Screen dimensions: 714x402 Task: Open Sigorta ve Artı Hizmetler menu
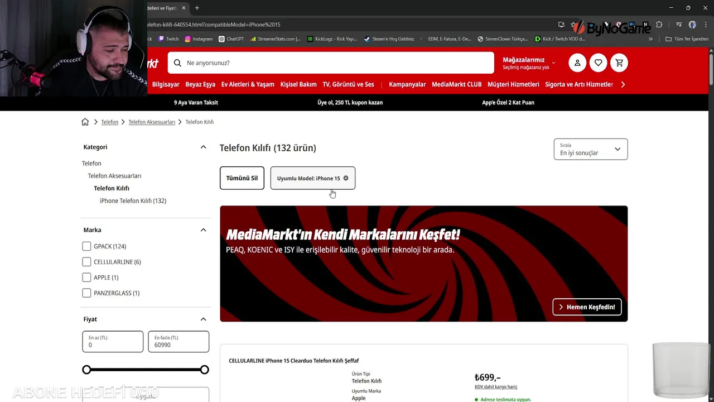(x=579, y=84)
